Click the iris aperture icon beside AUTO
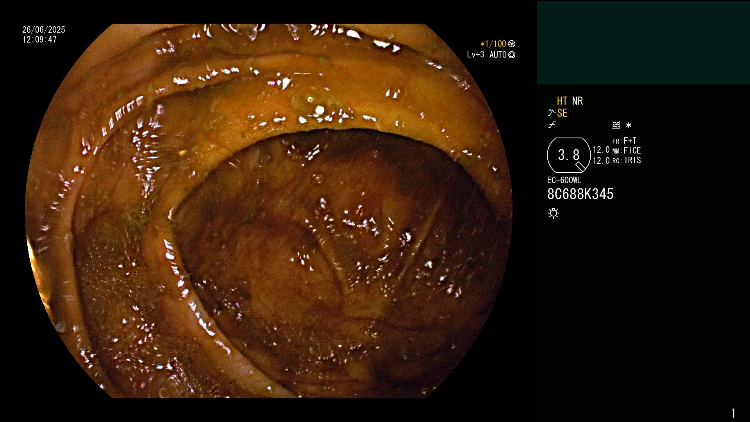750x422 pixels. (512, 55)
